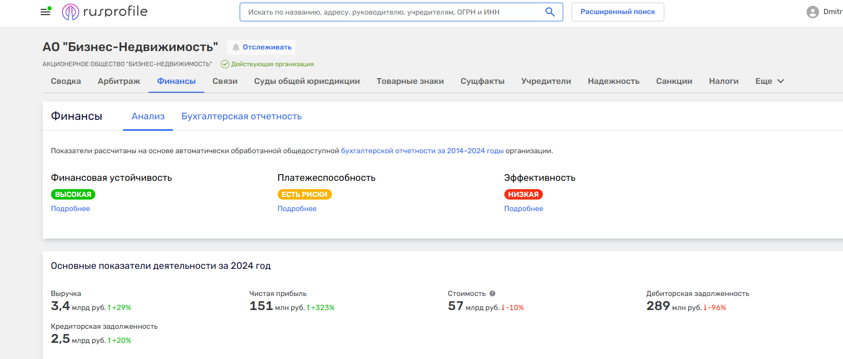The width and height of the screenshot is (843, 359).
Task: Click the +20% payables change indicator
Action: tap(119, 341)
